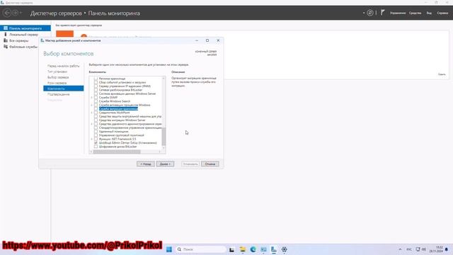Check Соединитель MultiPoint checkbox

[x=96, y=113]
